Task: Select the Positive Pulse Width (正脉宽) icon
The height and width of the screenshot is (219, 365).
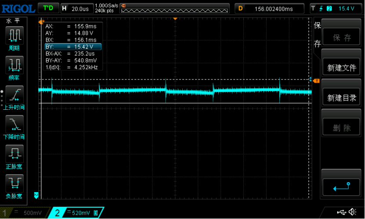Action: 14,154
